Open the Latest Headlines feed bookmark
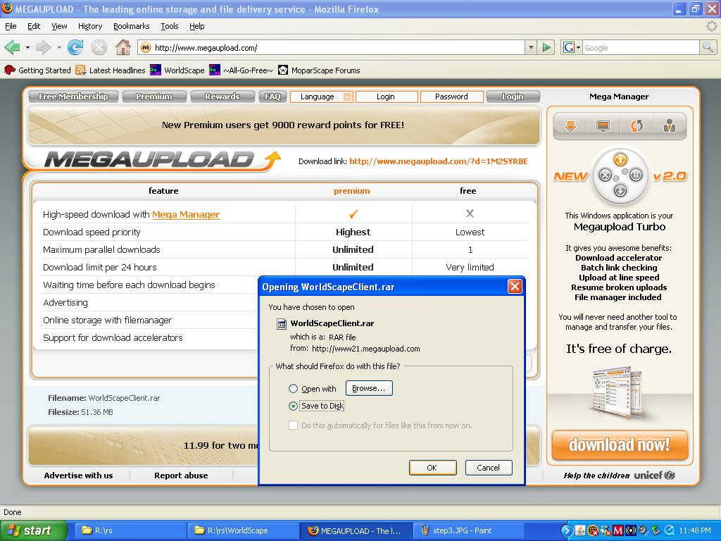The image size is (721, 541). [x=111, y=70]
